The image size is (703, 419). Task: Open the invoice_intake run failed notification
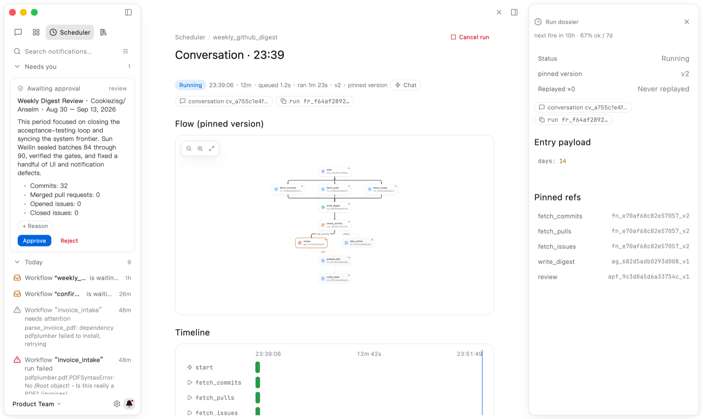coord(72,376)
